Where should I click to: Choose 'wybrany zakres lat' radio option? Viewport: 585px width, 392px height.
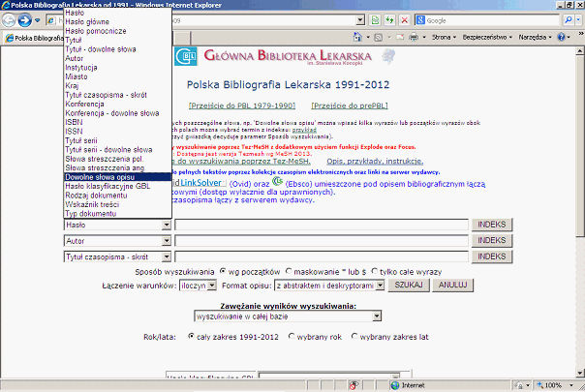pos(354,336)
